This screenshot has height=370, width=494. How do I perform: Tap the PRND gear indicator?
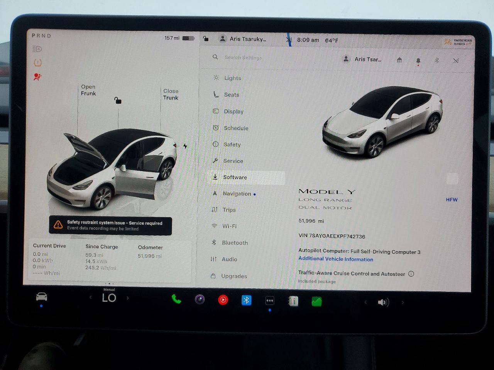tap(41, 35)
